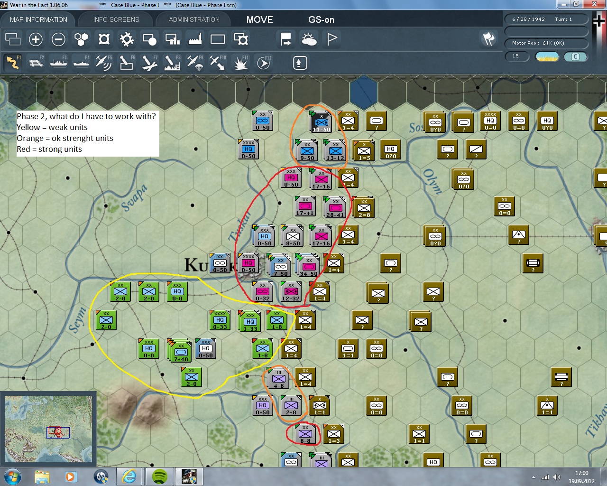Click the Motor Pool 61K status
Viewport: 607px width, 486px height.
(x=546, y=43)
